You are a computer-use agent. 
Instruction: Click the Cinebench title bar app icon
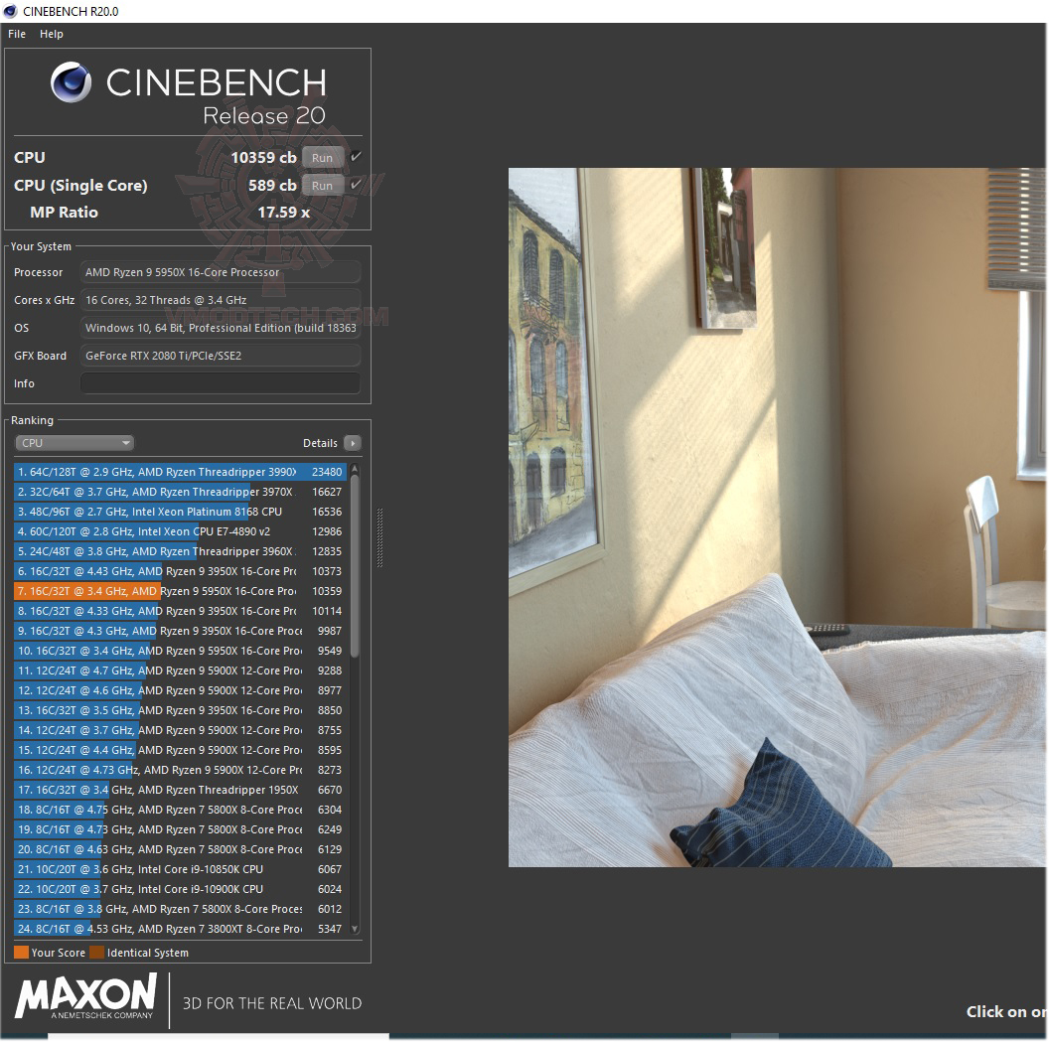pos(10,11)
